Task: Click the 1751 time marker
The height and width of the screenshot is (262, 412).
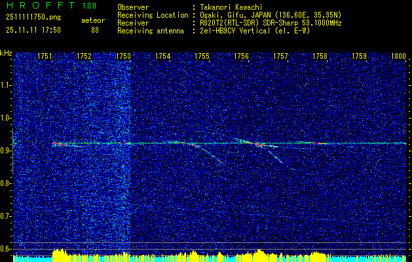Action: tap(45, 56)
